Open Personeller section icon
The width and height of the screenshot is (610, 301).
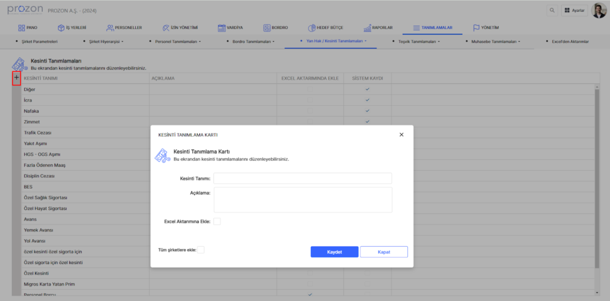tap(110, 28)
